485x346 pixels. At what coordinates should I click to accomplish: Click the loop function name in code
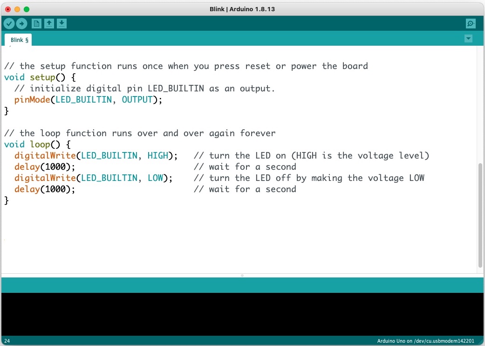[x=40, y=145]
